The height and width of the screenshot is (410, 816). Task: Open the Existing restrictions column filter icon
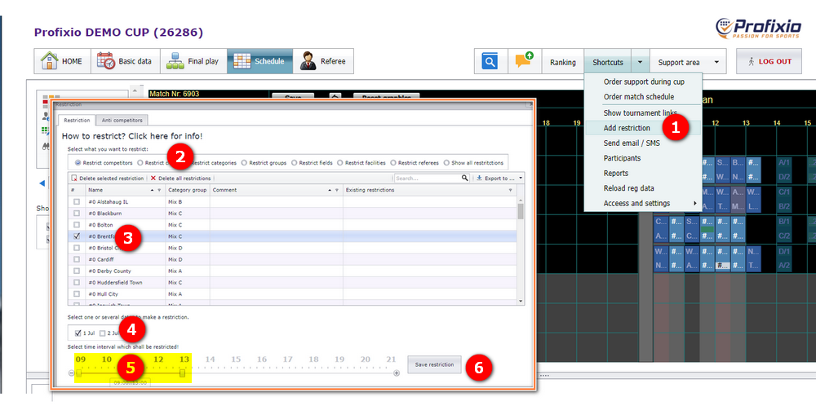pos(510,190)
